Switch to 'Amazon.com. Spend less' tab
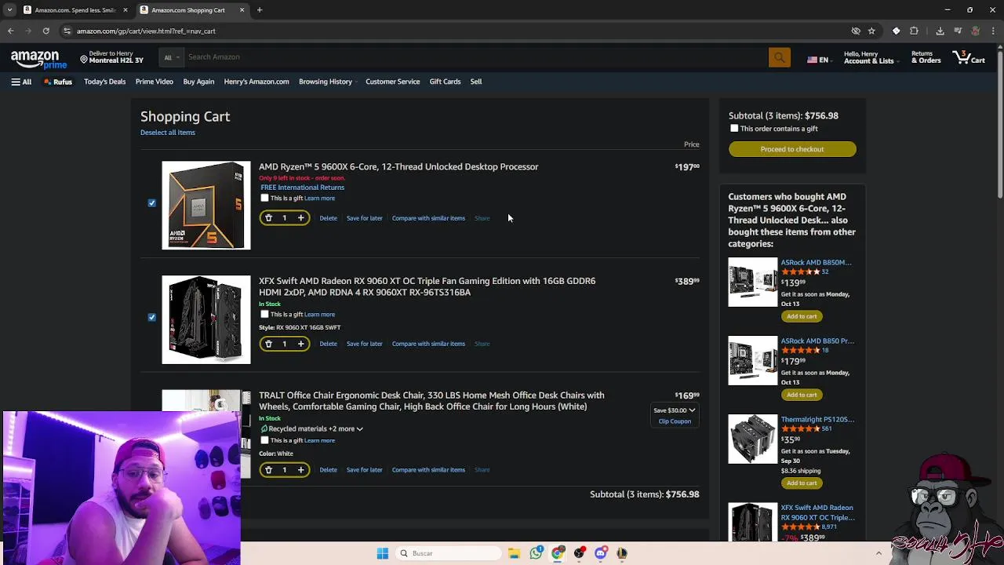 point(75,10)
